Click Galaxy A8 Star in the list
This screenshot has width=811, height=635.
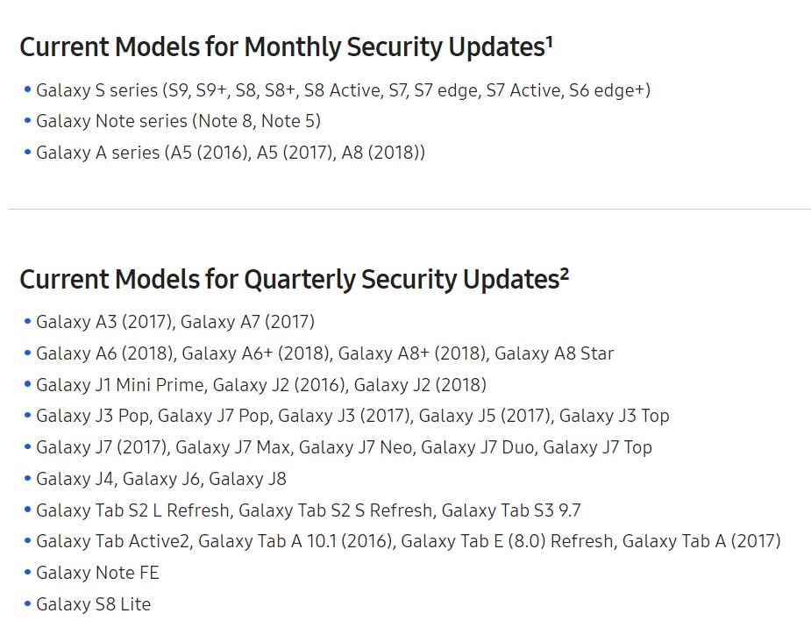(554, 353)
